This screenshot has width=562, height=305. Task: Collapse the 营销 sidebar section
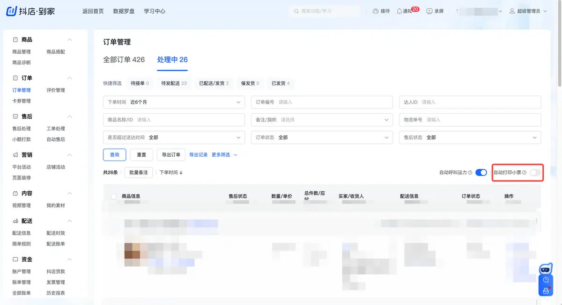[70, 155]
